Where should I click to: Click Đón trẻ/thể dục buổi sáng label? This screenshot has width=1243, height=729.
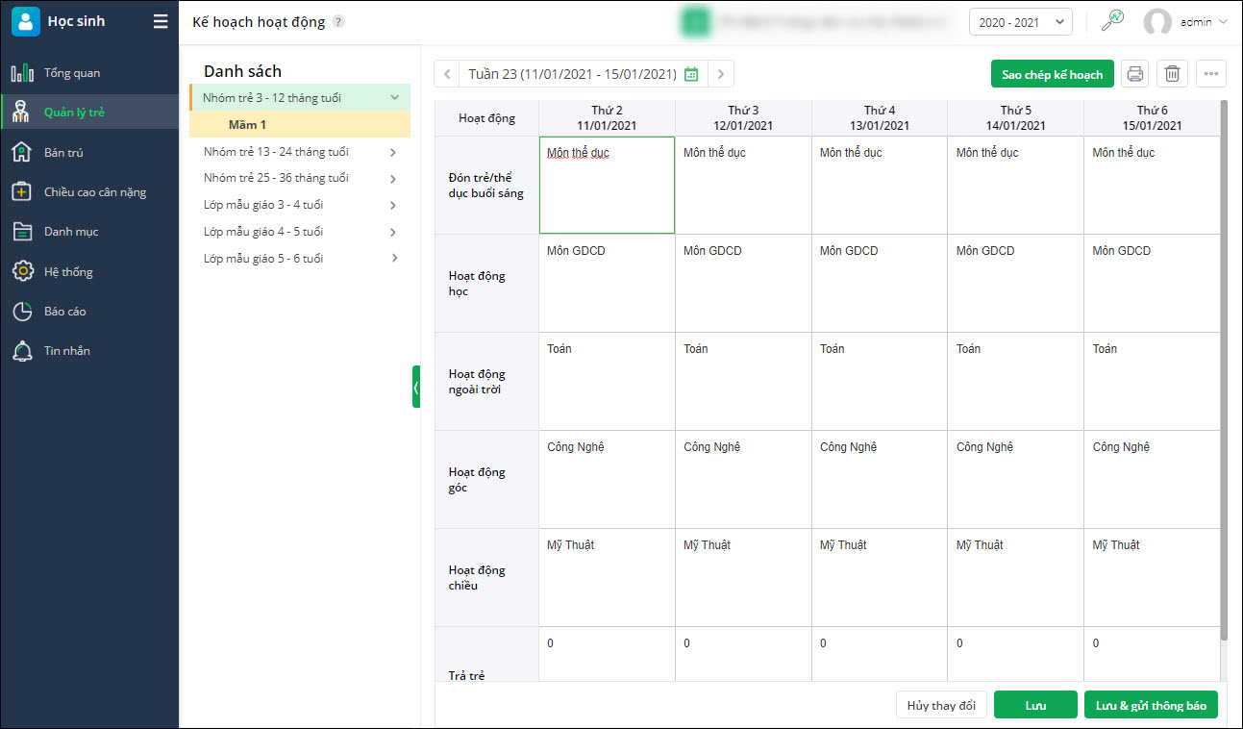486,186
